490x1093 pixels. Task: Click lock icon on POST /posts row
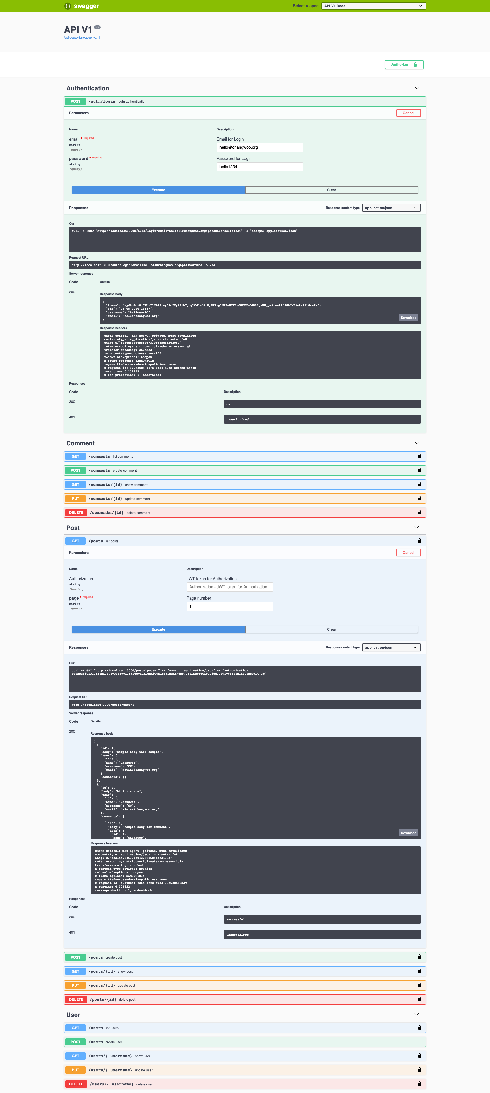point(419,957)
